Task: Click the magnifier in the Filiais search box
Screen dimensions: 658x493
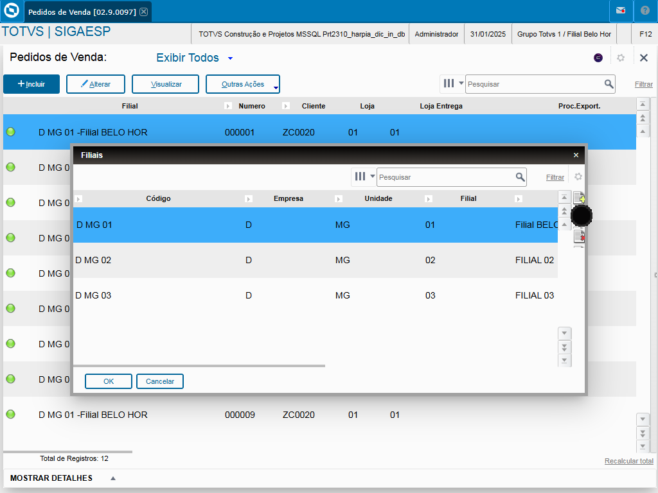Action: click(x=520, y=177)
